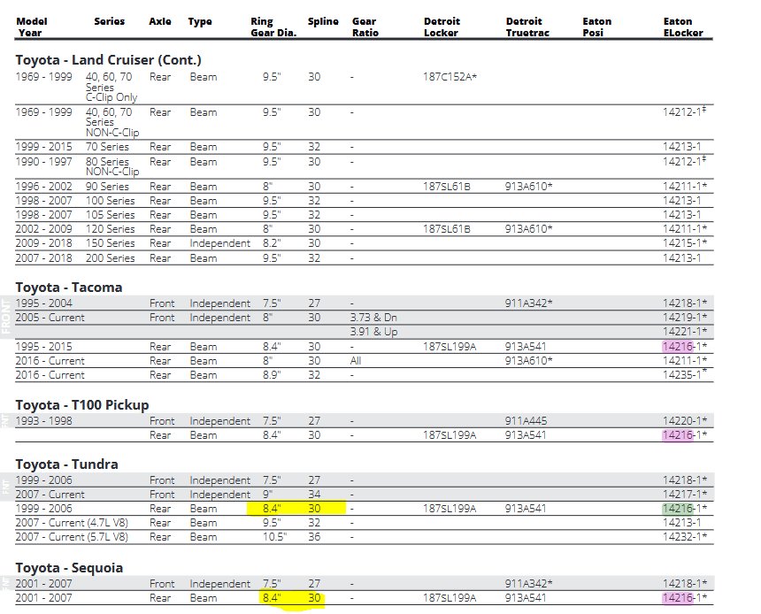Click the 'Toyota - Sequoia' section heading
The width and height of the screenshot is (761, 614).
pyautogui.click(x=69, y=568)
